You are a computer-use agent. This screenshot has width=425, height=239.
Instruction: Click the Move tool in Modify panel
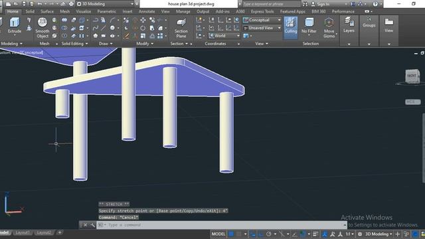click(x=143, y=20)
